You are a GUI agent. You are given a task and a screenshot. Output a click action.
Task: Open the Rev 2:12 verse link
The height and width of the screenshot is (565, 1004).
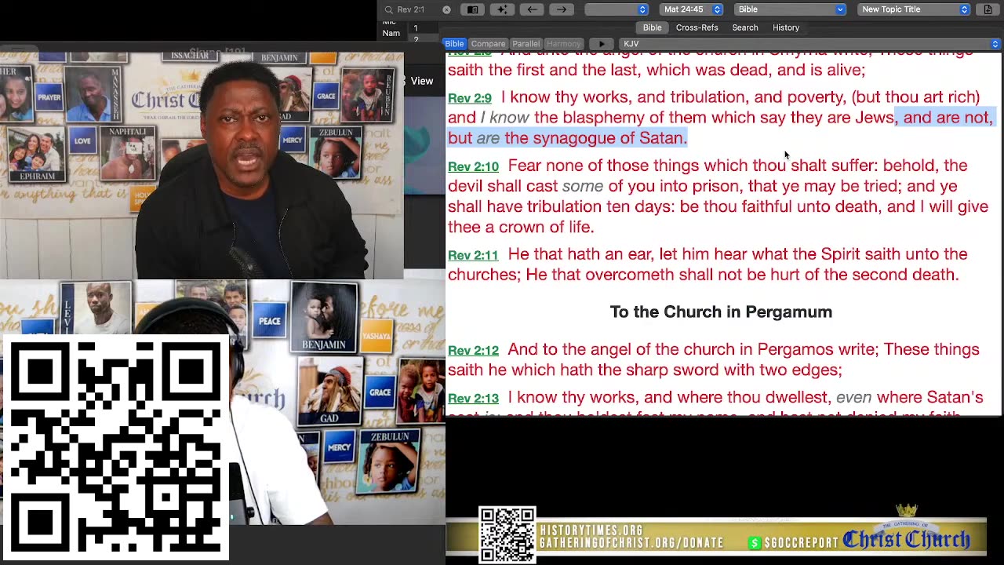click(x=473, y=351)
